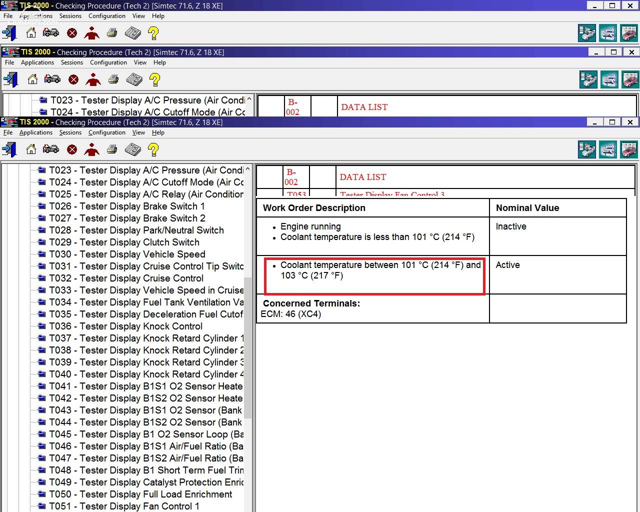Click red stop icon in backmost window toolbar

click(x=72, y=33)
